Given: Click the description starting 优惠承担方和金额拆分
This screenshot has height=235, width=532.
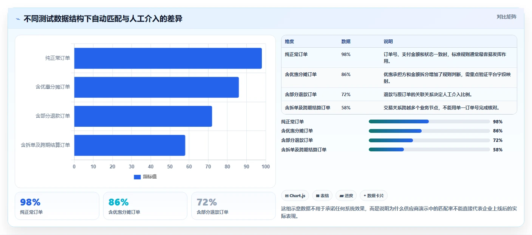Looking at the screenshot, I should tap(447, 78).
